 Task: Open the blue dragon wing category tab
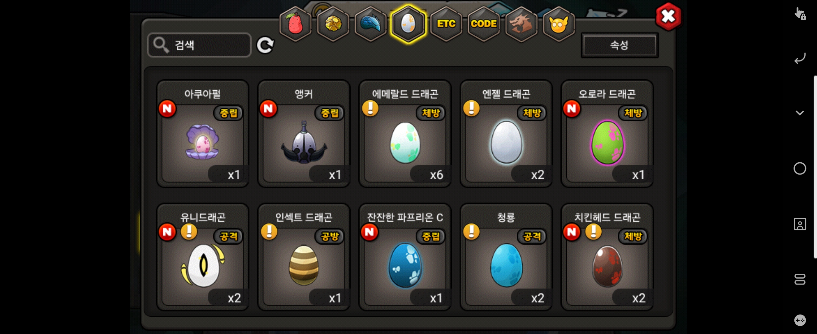(x=370, y=24)
